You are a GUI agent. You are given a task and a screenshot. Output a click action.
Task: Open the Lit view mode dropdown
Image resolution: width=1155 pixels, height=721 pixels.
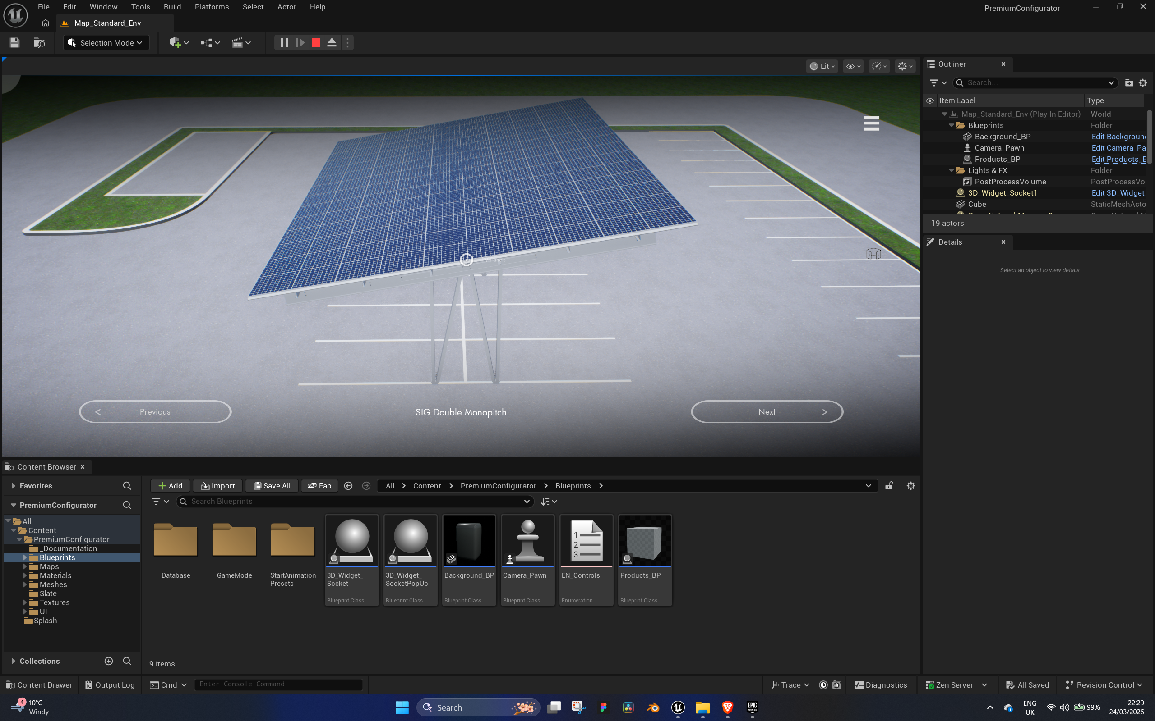[822, 66]
